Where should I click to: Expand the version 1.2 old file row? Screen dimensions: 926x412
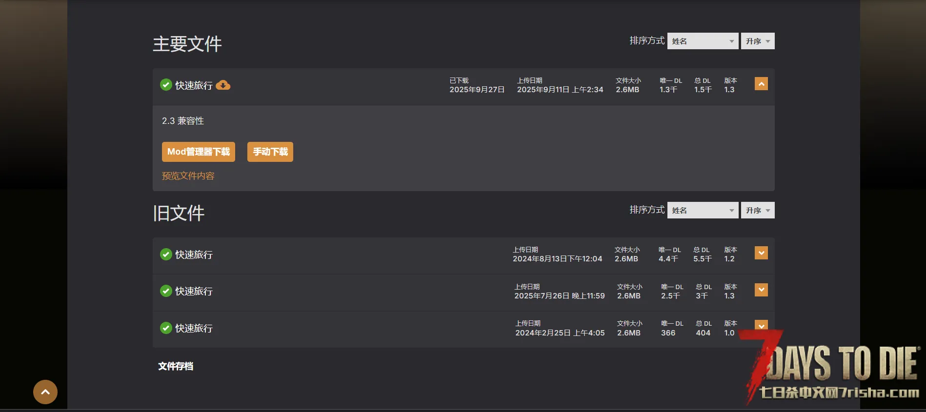click(761, 253)
